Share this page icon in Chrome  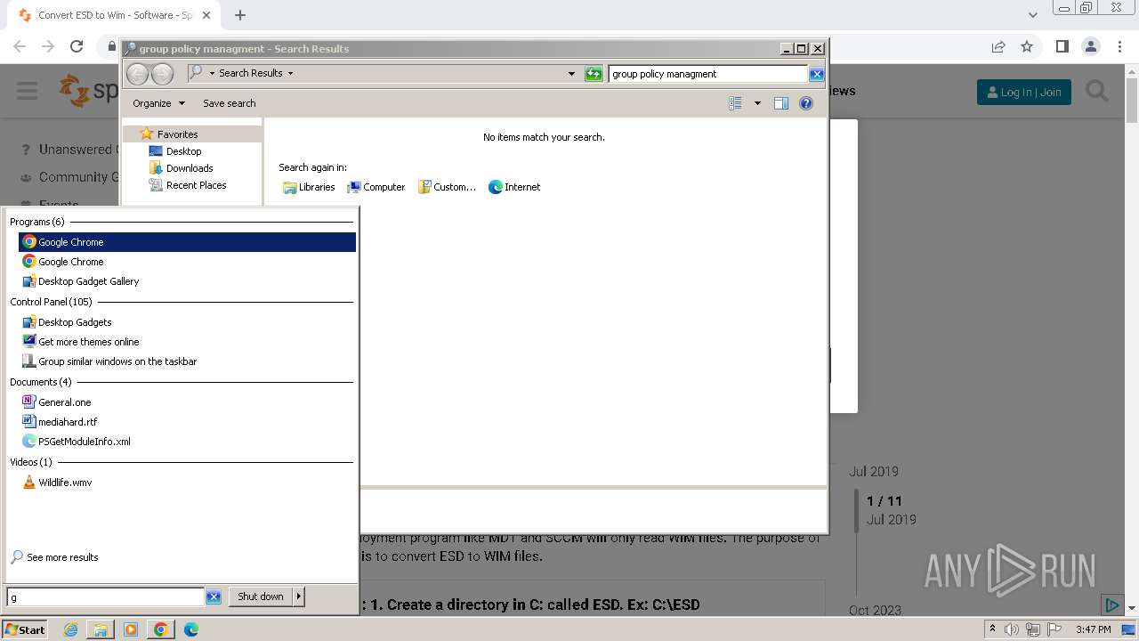(998, 46)
